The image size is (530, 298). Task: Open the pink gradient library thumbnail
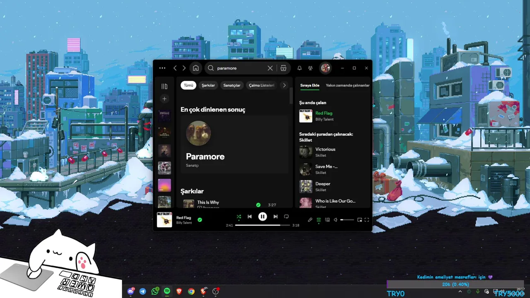point(164,185)
